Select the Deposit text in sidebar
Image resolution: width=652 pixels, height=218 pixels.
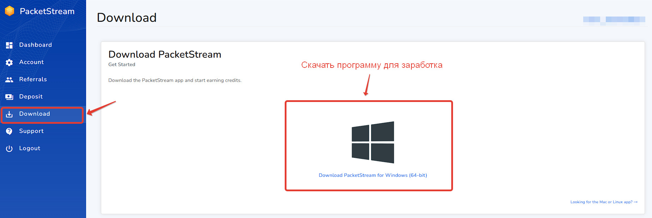[x=31, y=97]
